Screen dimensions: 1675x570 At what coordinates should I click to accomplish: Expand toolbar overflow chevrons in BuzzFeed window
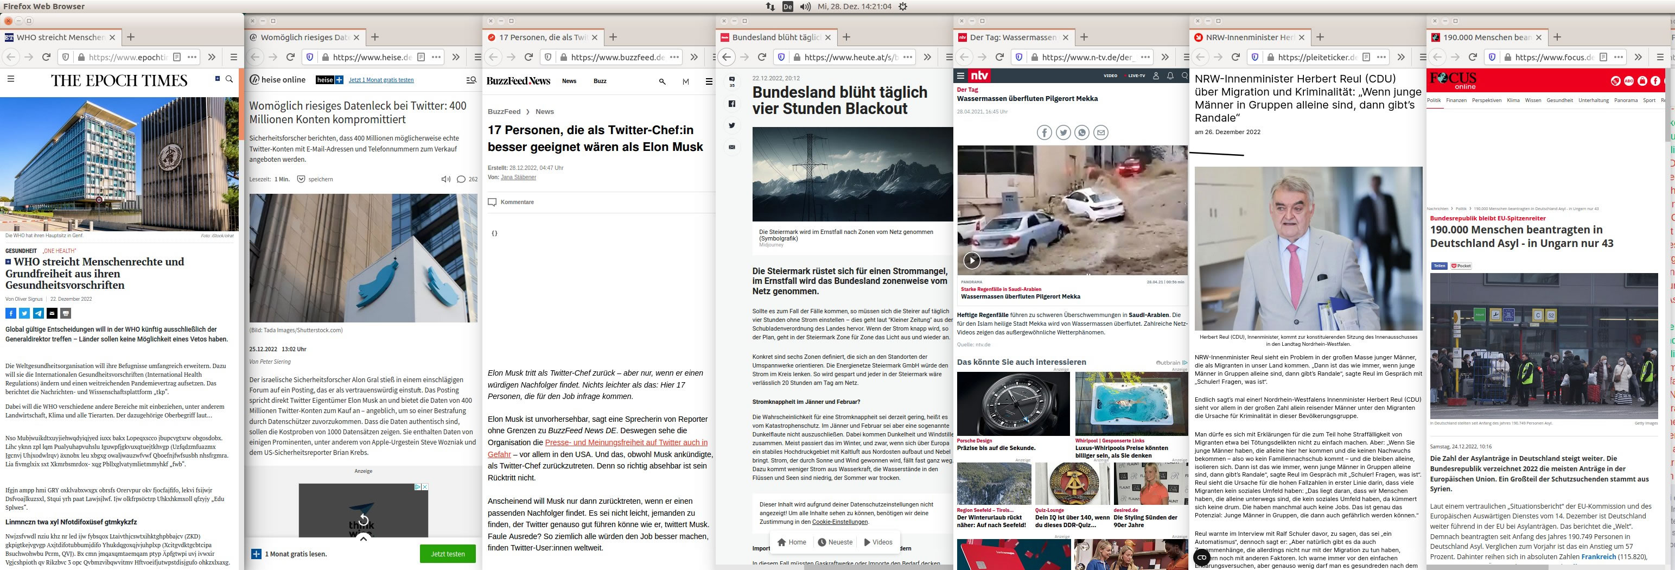(x=695, y=57)
